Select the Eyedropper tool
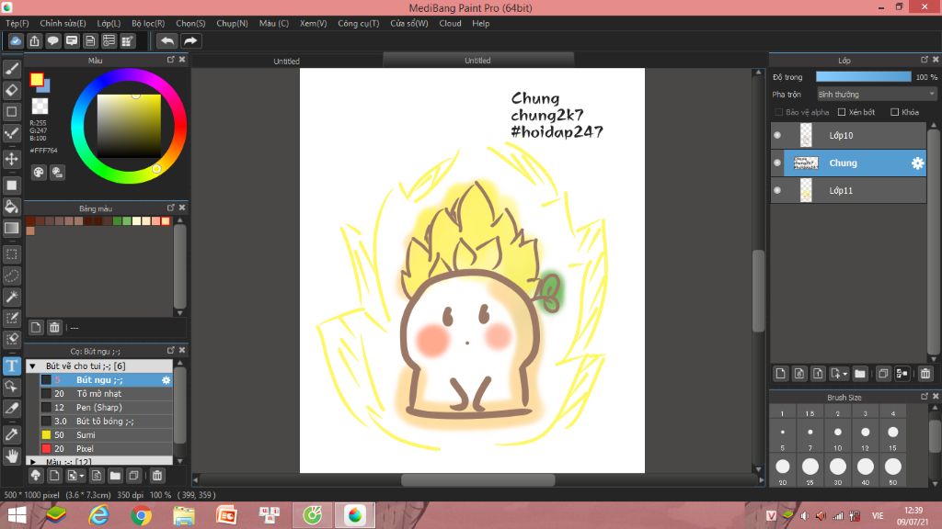 [11, 434]
